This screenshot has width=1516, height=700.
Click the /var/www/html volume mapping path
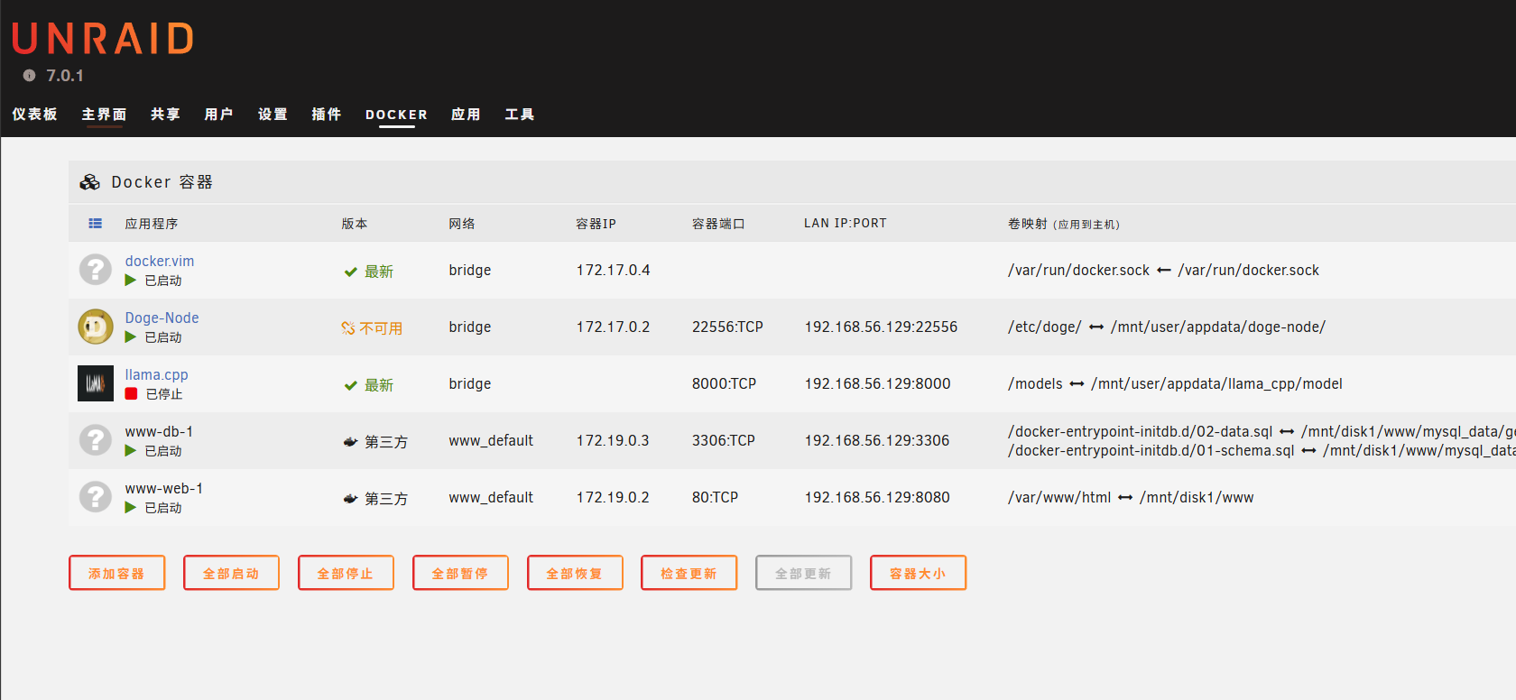tap(1059, 497)
